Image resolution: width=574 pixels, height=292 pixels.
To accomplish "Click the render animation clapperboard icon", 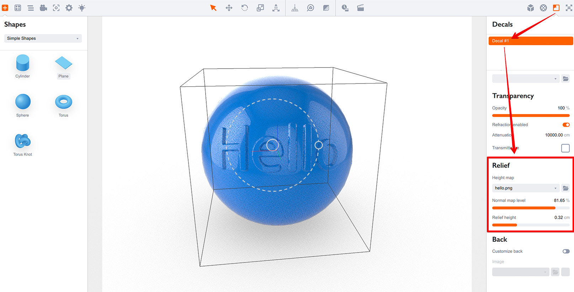I will click(361, 8).
